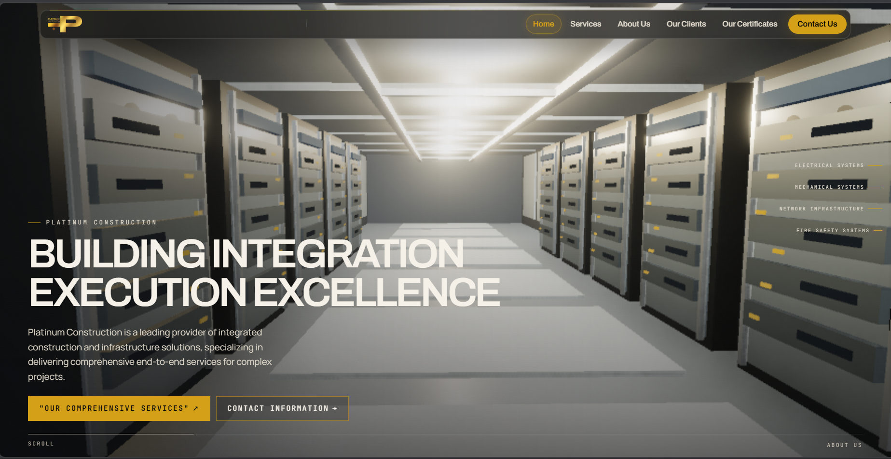Click the line marker beside Network Infrastructure
The height and width of the screenshot is (459, 891).
tap(875, 209)
